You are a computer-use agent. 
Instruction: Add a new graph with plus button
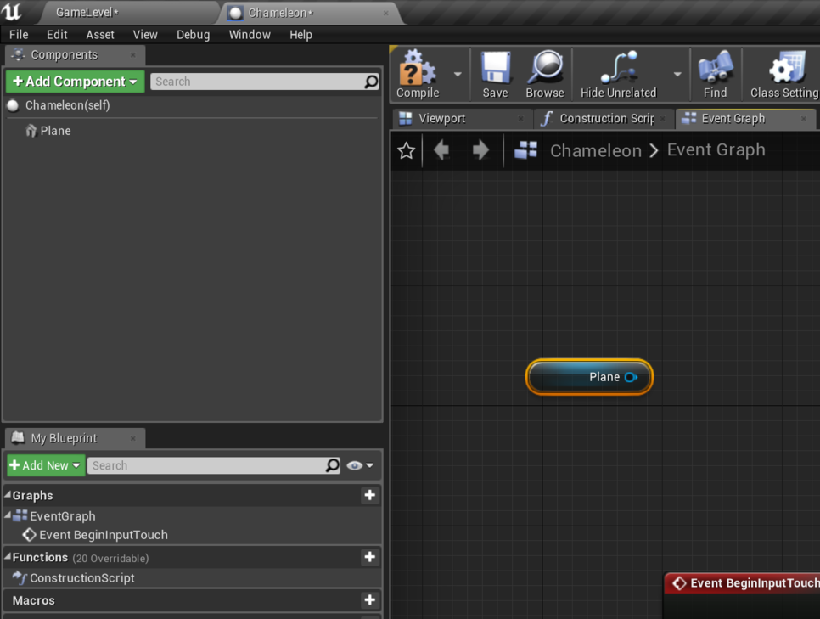(370, 495)
